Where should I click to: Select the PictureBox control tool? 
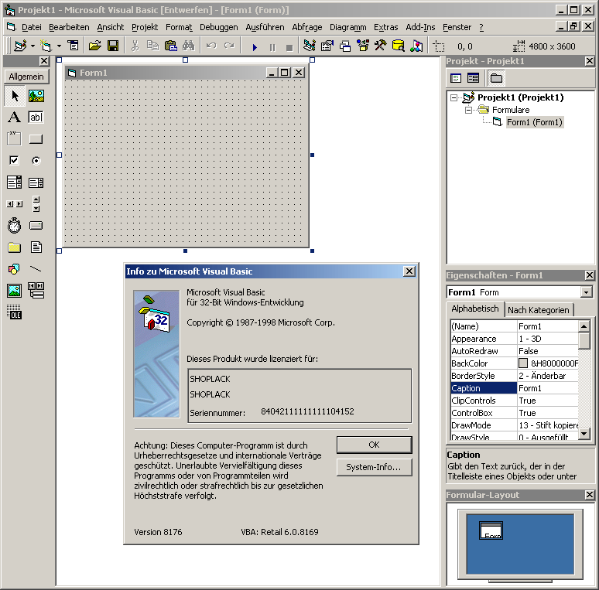coord(36,95)
